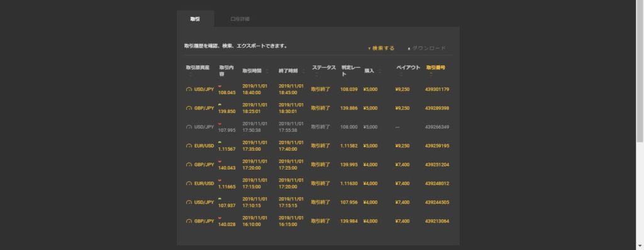
Task: Click the green up arrow above 1.11567
Action: [x=219, y=143]
